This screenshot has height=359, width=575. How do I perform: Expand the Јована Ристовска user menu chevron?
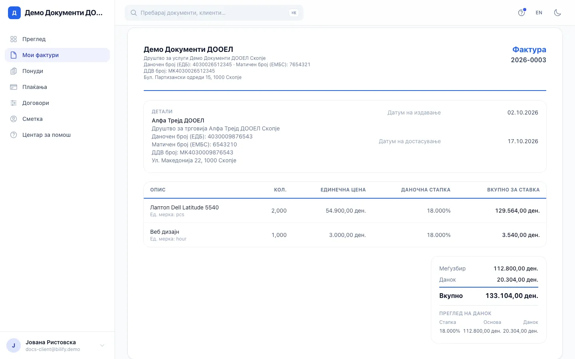[x=102, y=345]
